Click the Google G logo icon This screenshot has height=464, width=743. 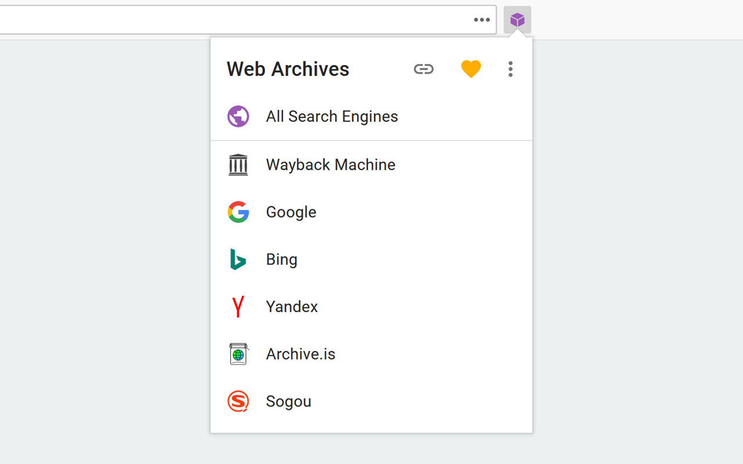coord(238,212)
